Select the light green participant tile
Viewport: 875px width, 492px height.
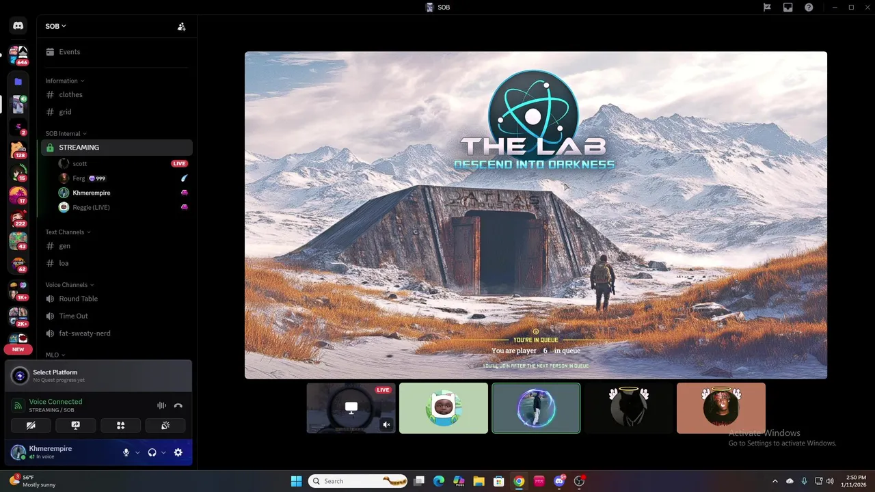pyautogui.click(x=444, y=408)
